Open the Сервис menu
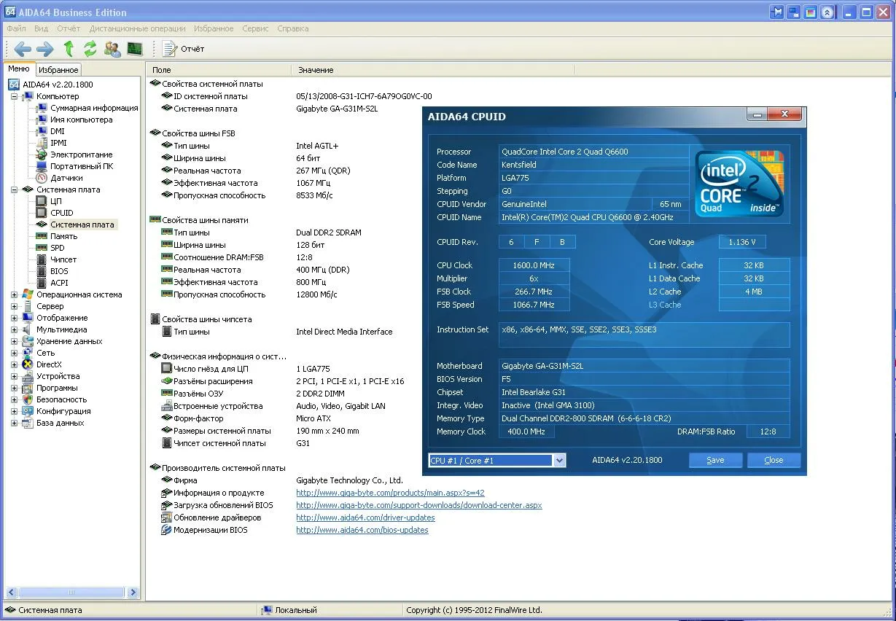896x621 pixels. pos(255,28)
